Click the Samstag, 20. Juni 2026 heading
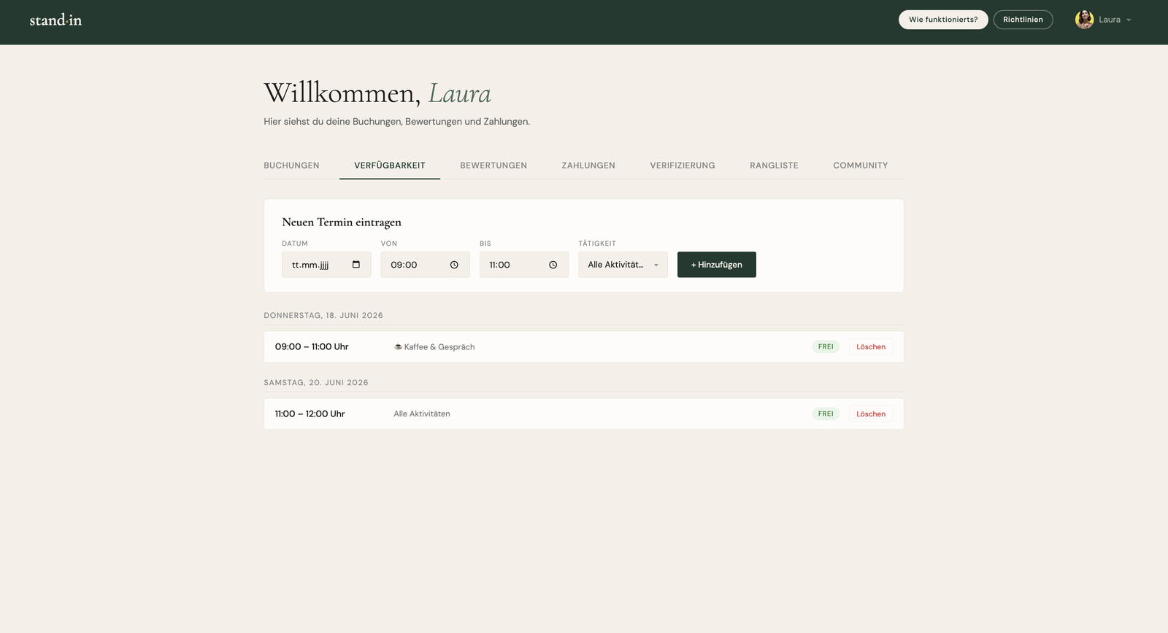Image resolution: width=1168 pixels, height=633 pixels. [x=316, y=383]
